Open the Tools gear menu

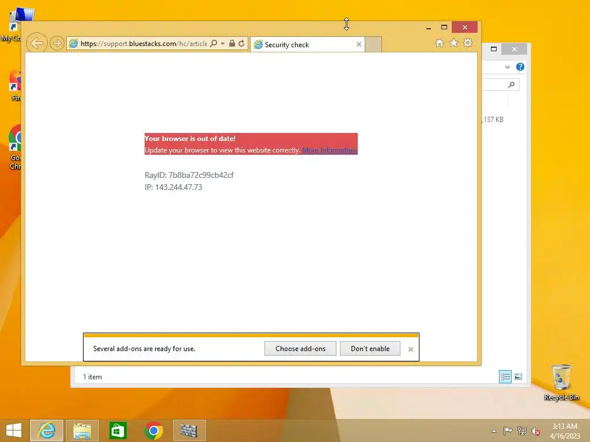[468, 43]
